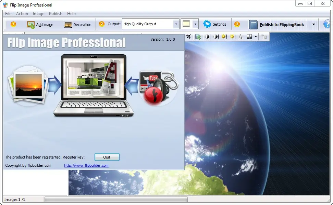Open the http://www.flipbuilder.com link
The width and height of the screenshot is (333, 205).
click(86, 165)
